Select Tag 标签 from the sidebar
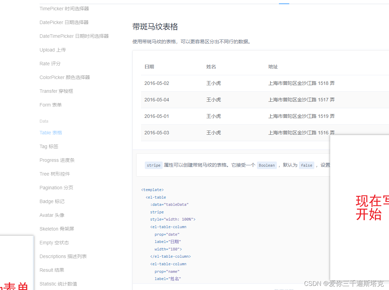 (x=48, y=146)
